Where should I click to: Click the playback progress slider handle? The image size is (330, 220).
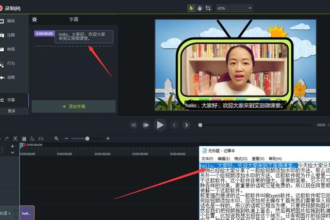[200, 125]
